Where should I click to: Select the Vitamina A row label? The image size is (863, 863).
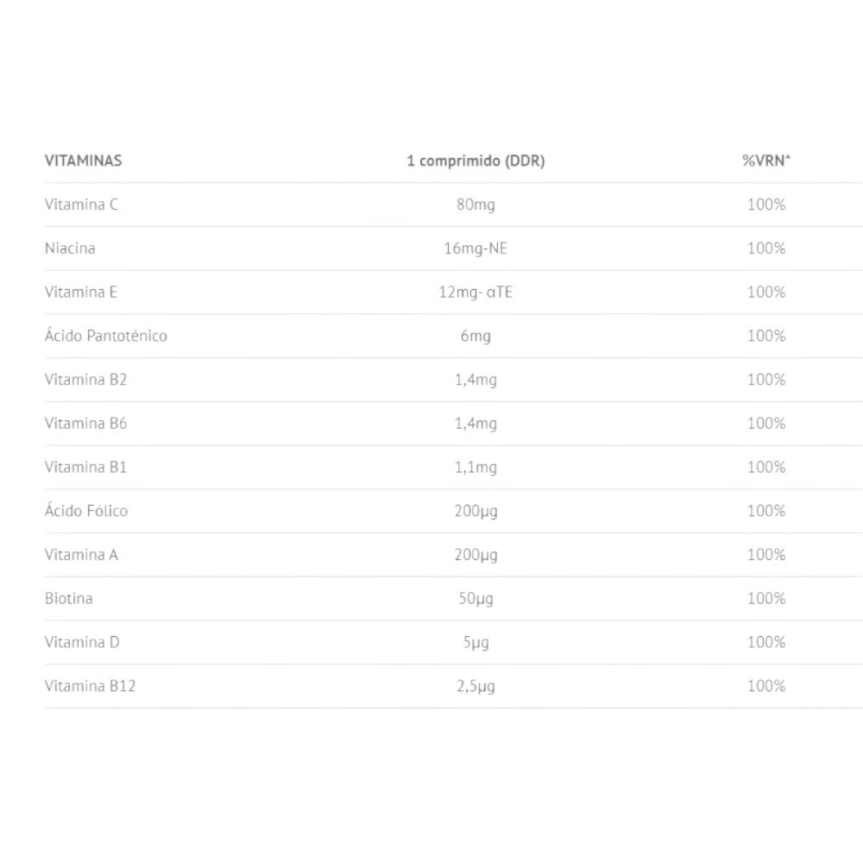click(x=81, y=555)
